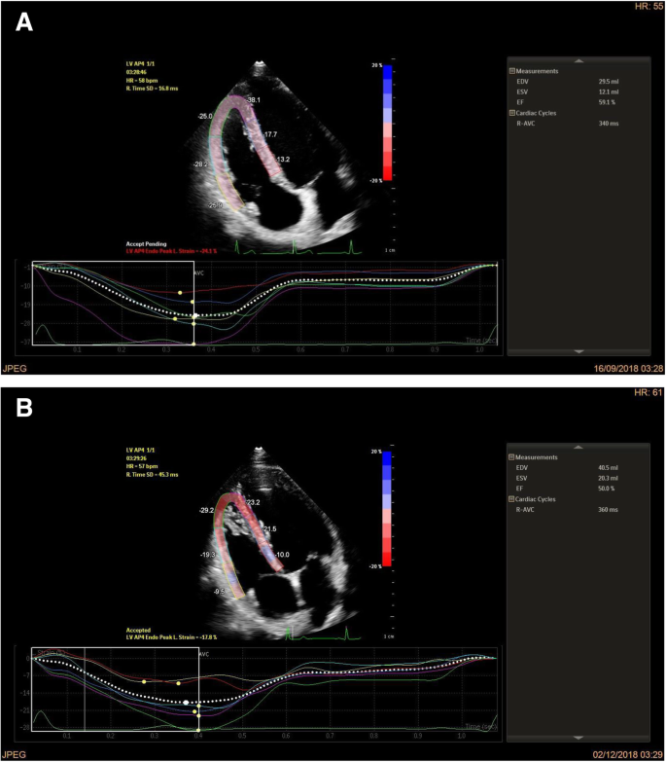Click the -38.1 apical segment strain label
666x762 pixels.
[253, 100]
